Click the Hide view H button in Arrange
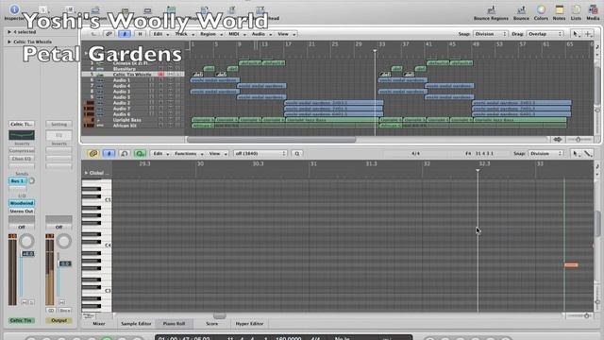This screenshot has height=340, width=604. [x=140, y=34]
